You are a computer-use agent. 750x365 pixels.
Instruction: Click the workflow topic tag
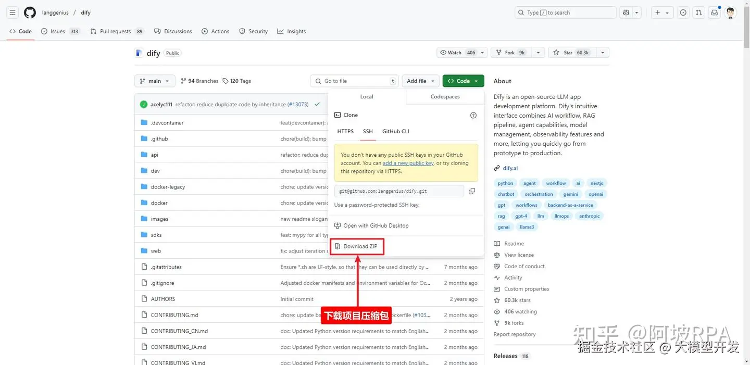coord(556,183)
